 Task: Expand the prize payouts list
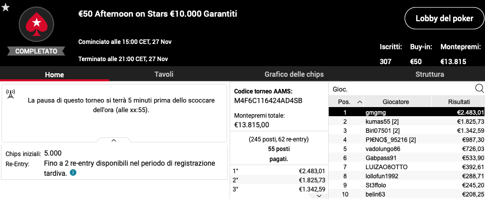point(319,196)
